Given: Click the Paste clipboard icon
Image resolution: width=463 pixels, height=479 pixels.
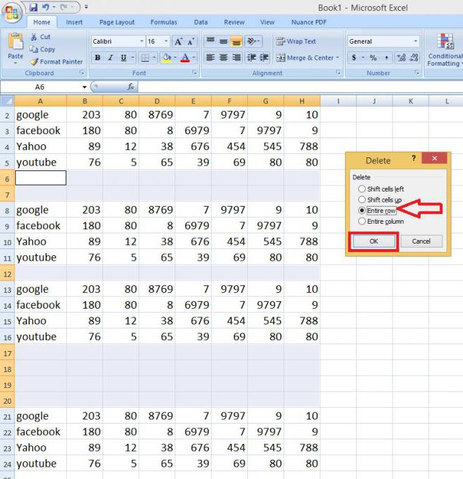Looking at the screenshot, I should pos(15,42).
